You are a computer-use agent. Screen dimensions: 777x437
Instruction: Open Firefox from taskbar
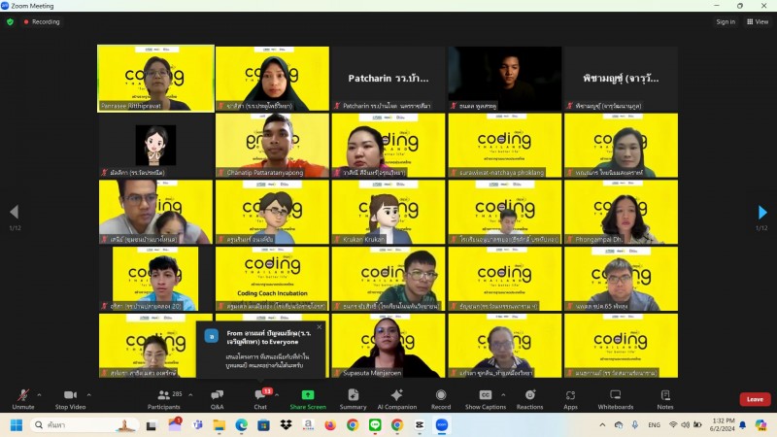(x=330, y=425)
